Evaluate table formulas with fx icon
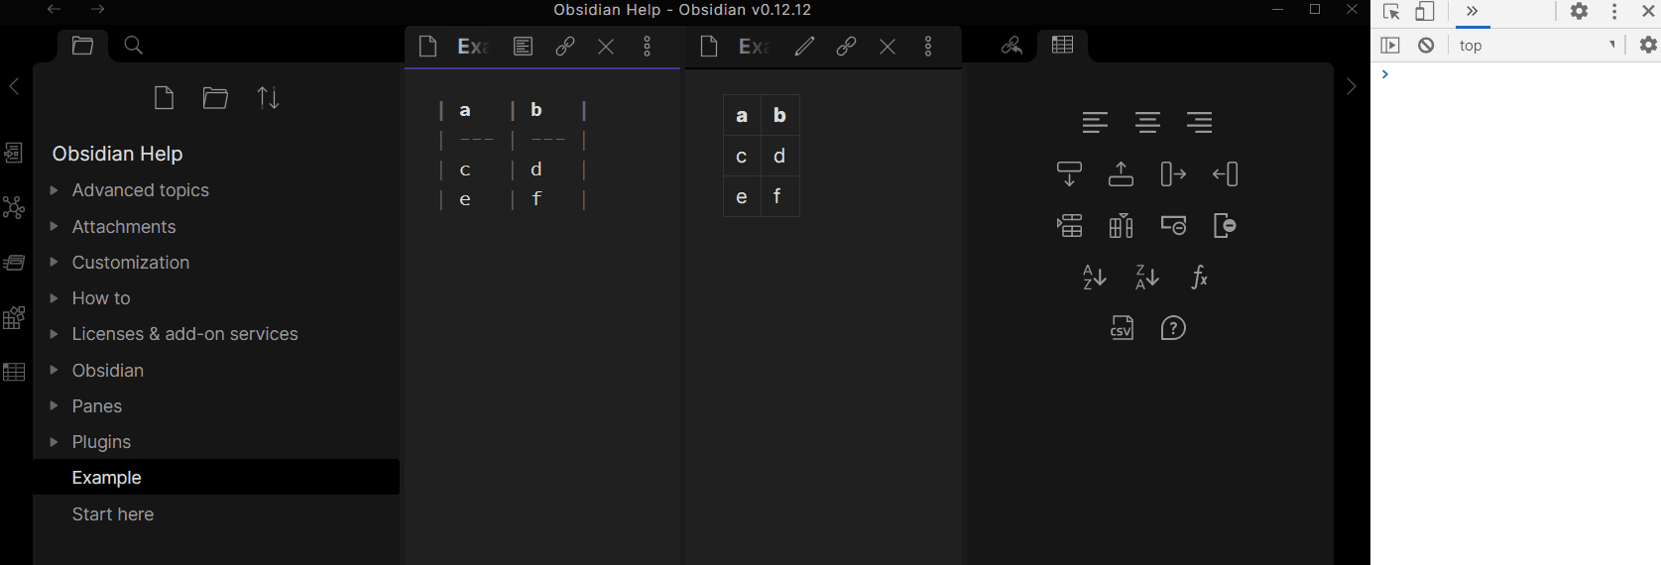 click(x=1199, y=278)
